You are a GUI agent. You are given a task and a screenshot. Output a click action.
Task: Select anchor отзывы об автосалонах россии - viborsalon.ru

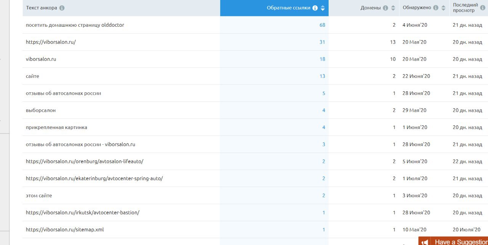tap(80, 145)
